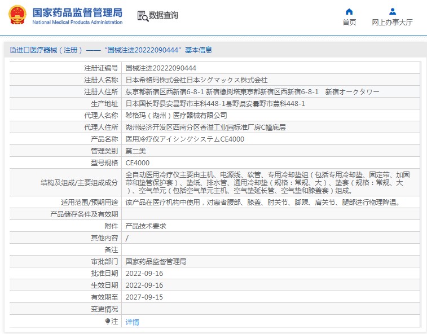
Task: Select 产品技术要求 attachment value
Action: [146, 226]
